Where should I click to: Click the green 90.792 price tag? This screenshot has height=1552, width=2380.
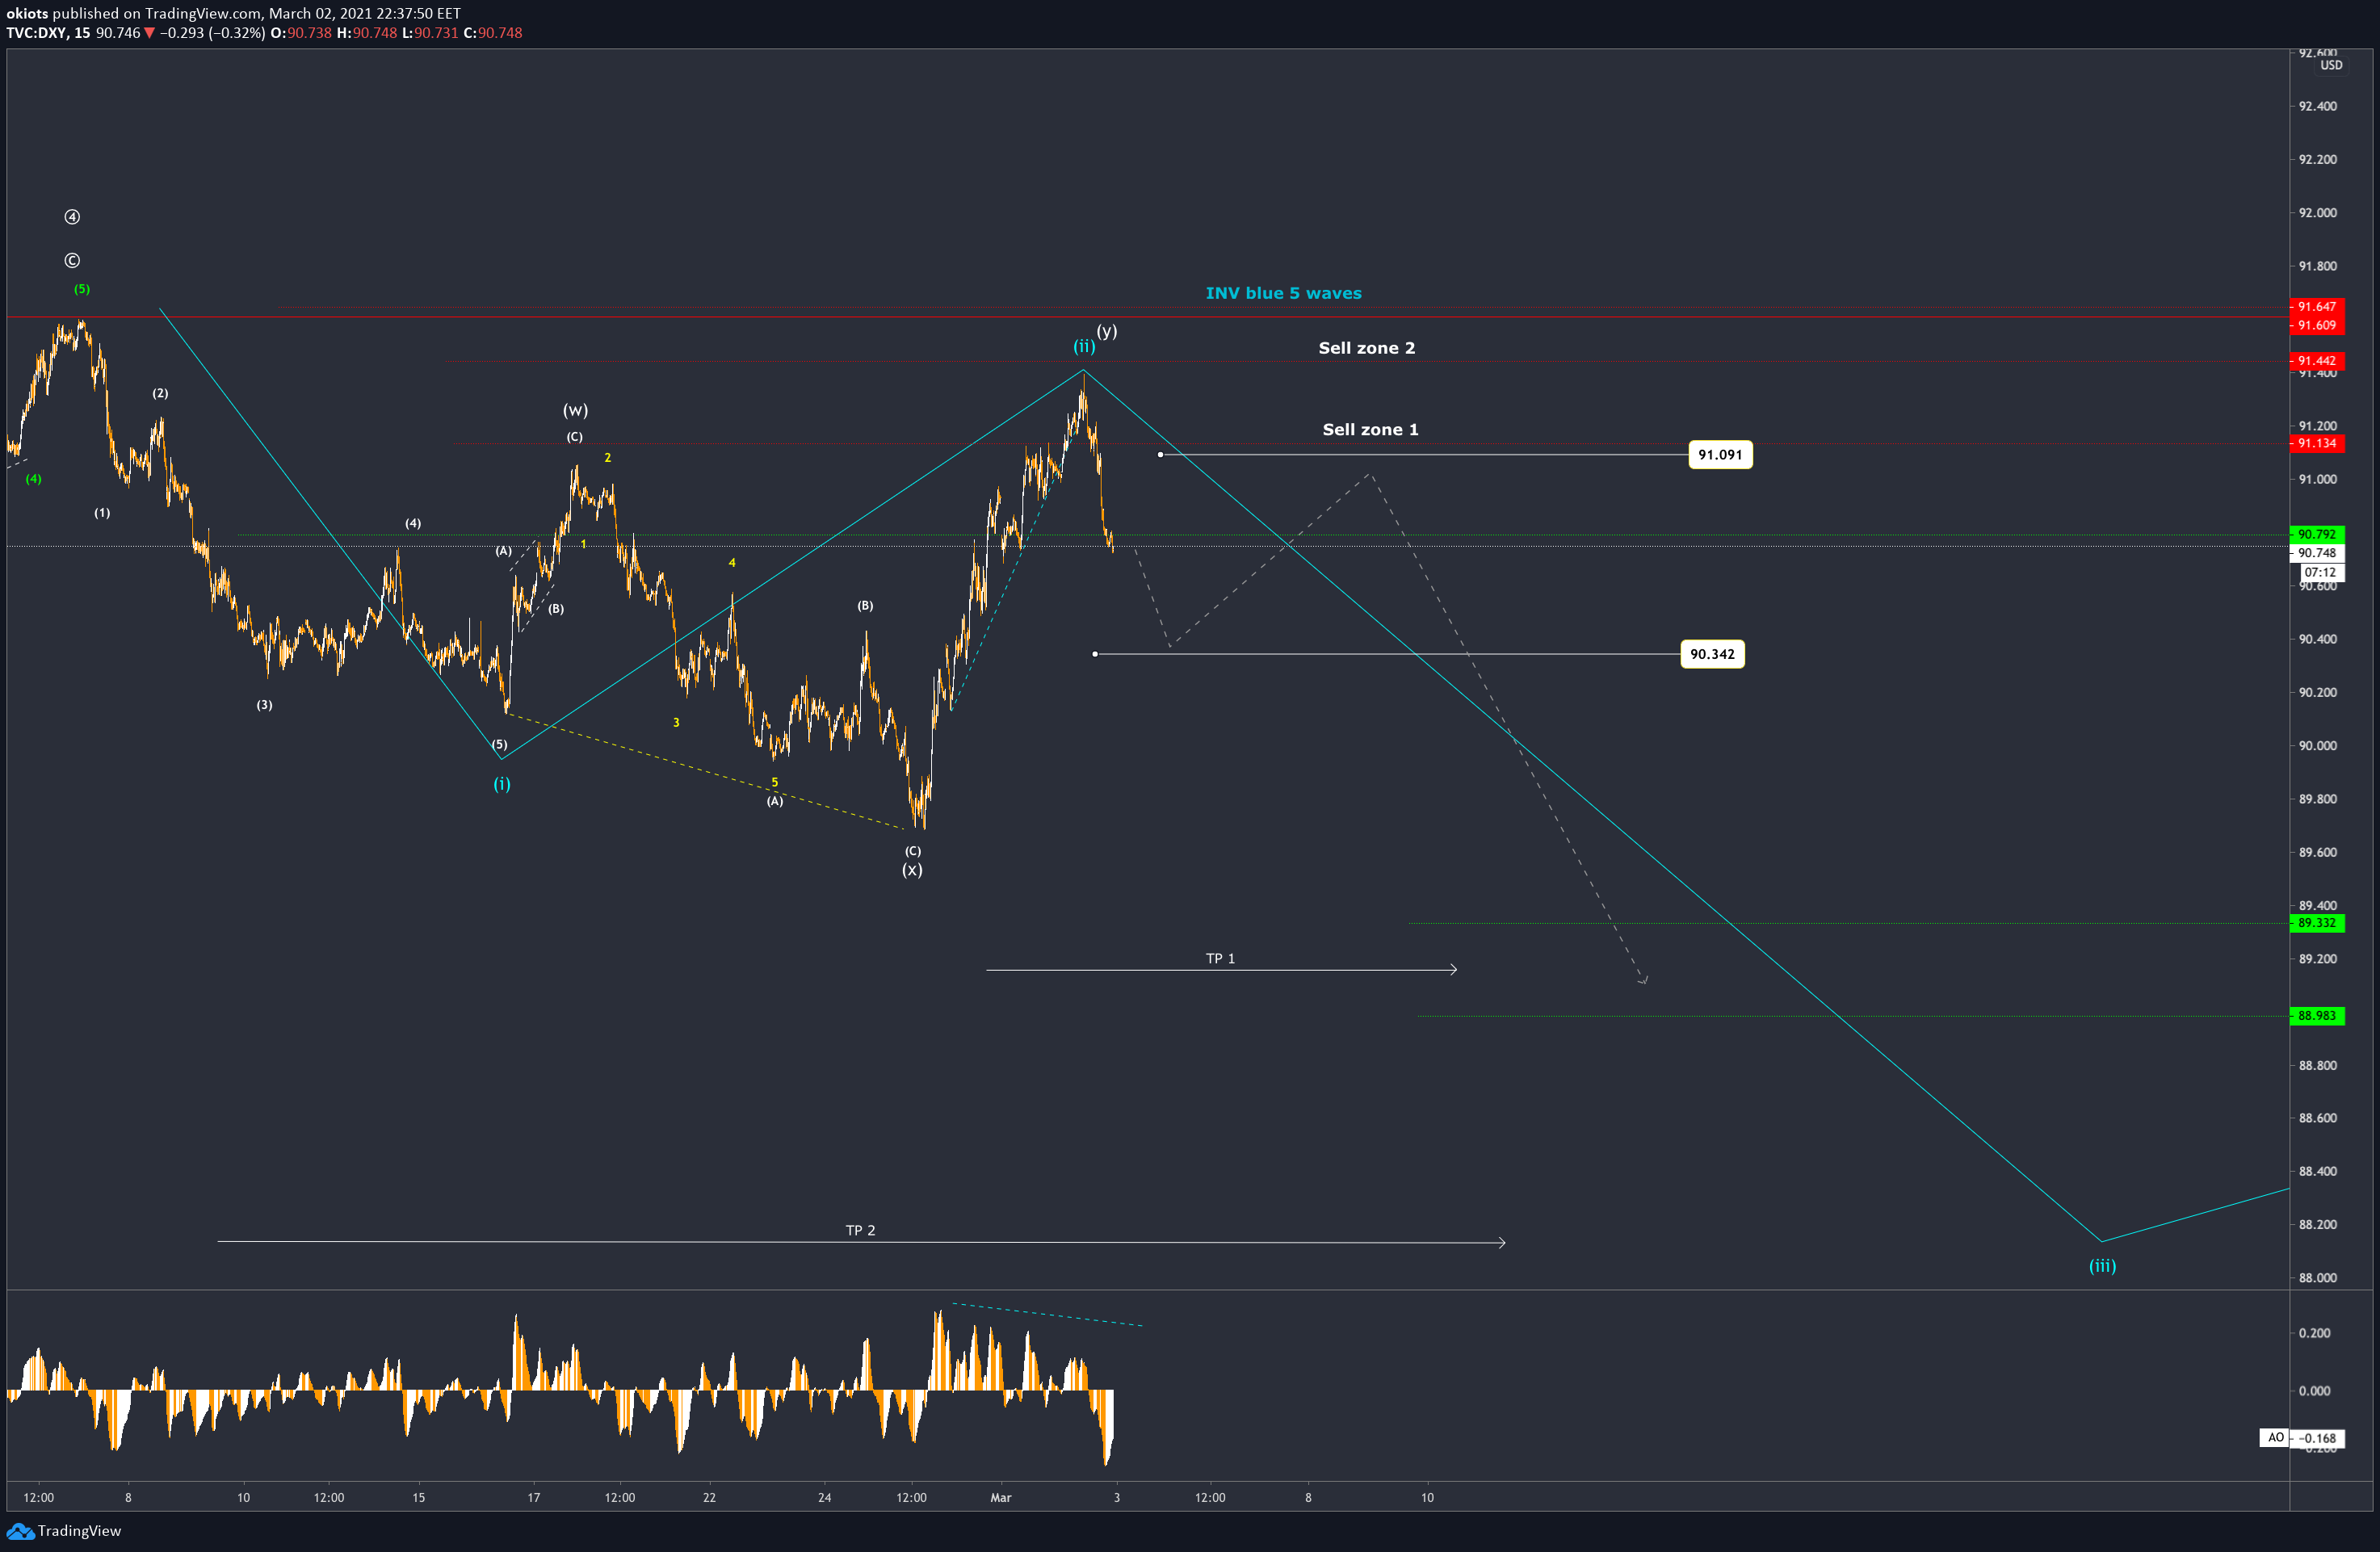coord(2316,534)
